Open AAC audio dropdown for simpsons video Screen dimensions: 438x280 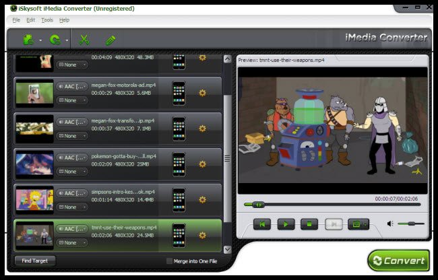point(72,193)
